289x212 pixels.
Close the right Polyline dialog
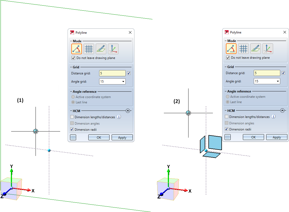285,32
